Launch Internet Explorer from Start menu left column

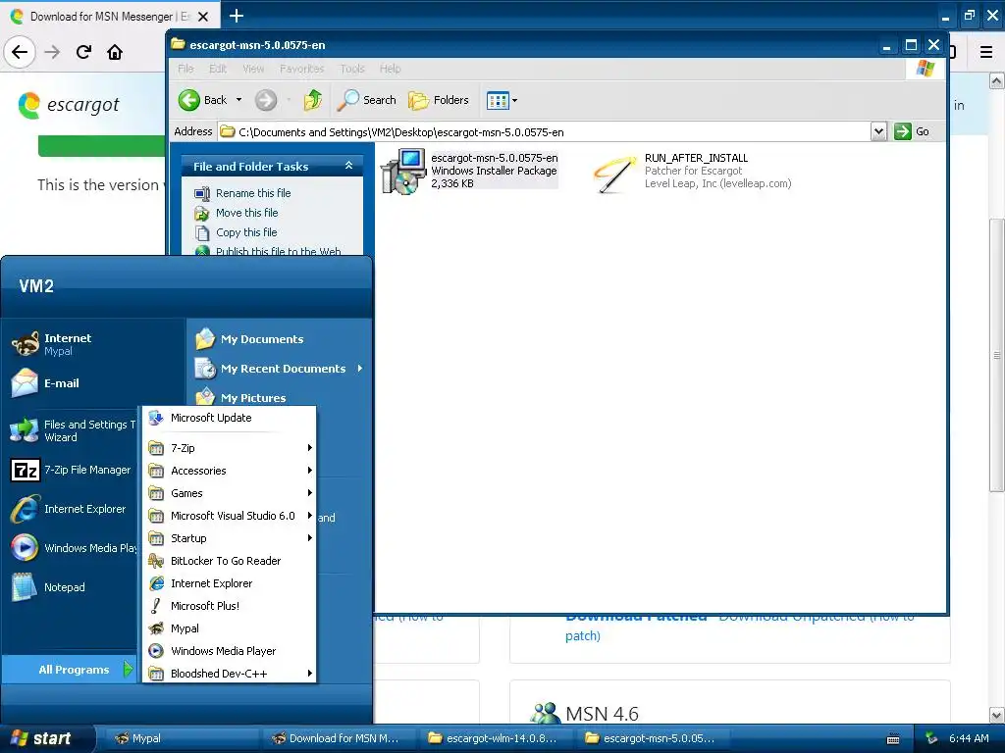[68, 509]
